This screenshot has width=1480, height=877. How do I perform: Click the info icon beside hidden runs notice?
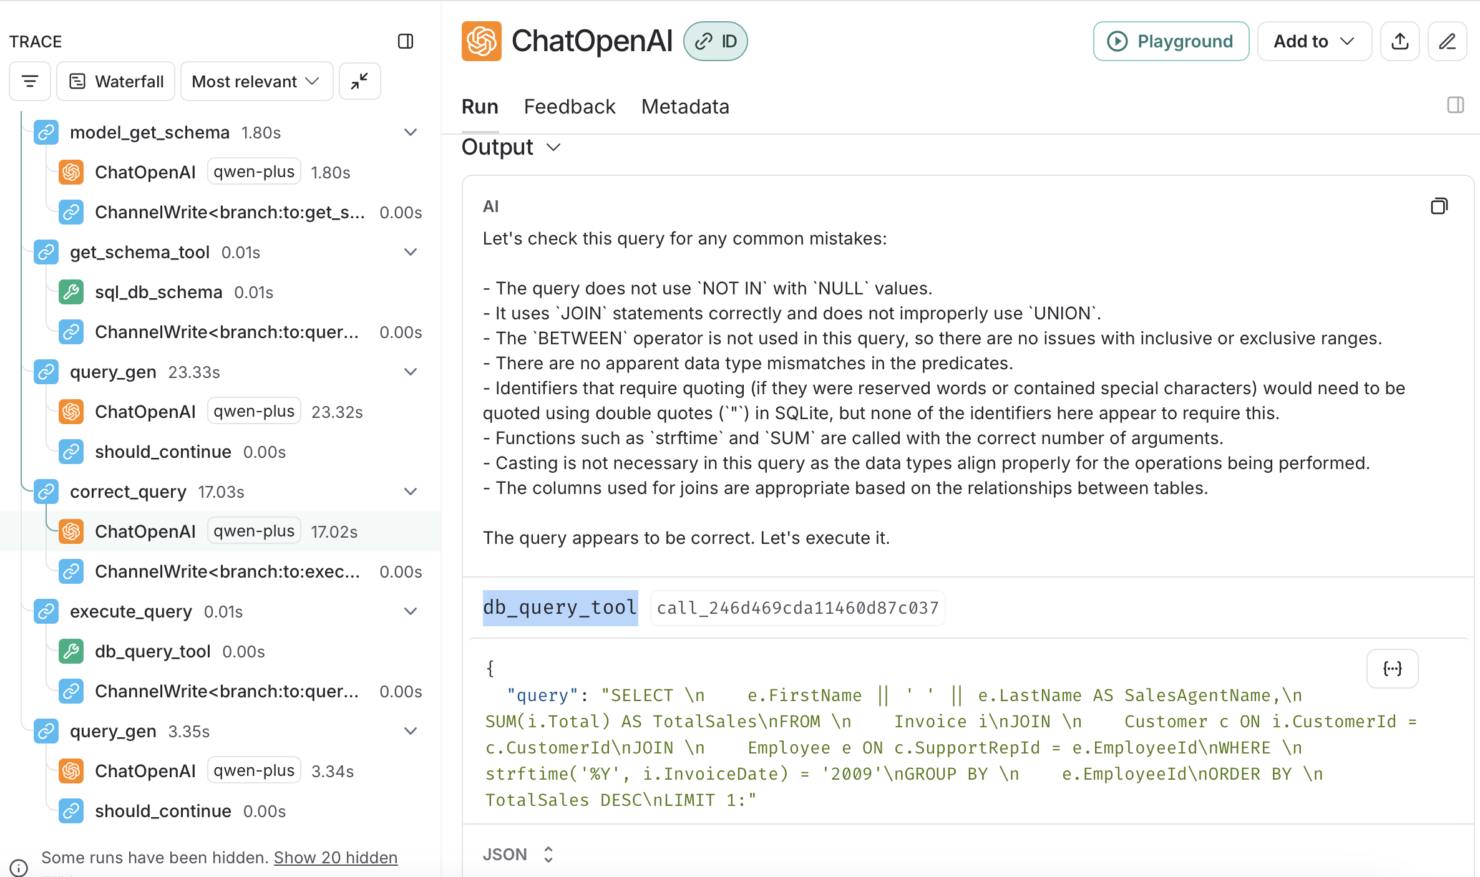tap(19, 867)
